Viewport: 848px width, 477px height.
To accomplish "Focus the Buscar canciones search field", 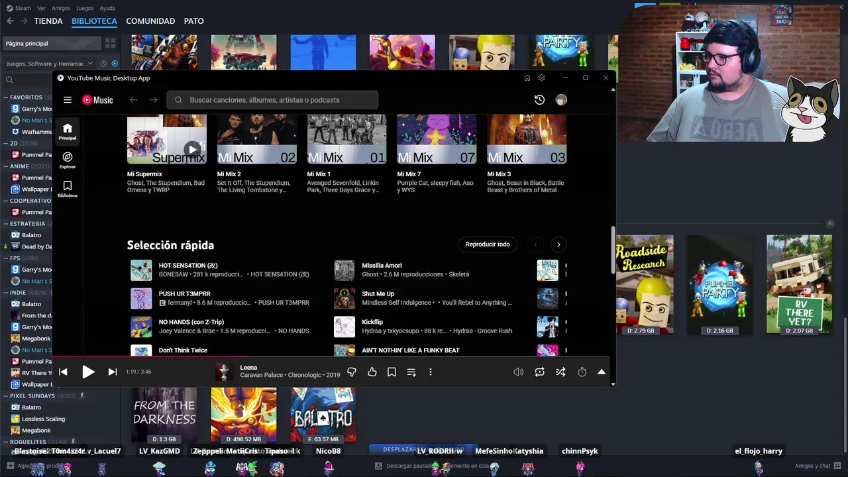I will pyautogui.click(x=272, y=100).
